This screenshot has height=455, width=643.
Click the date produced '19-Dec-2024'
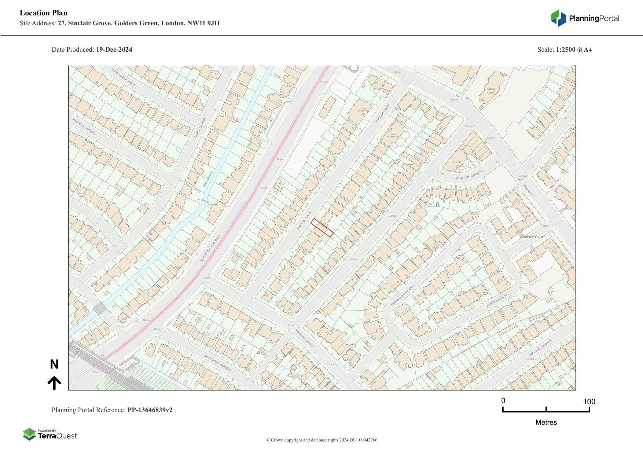click(x=114, y=49)
